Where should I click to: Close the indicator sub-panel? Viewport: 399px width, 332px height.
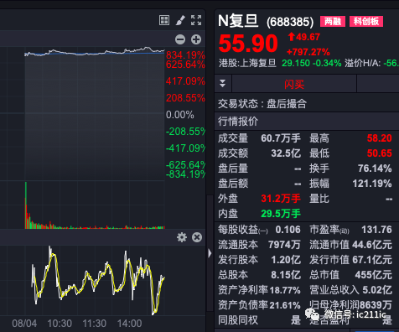(x=197, y=237)
